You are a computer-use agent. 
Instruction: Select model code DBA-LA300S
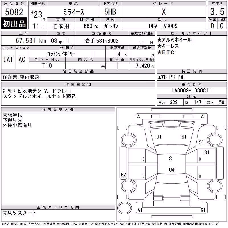163,26
